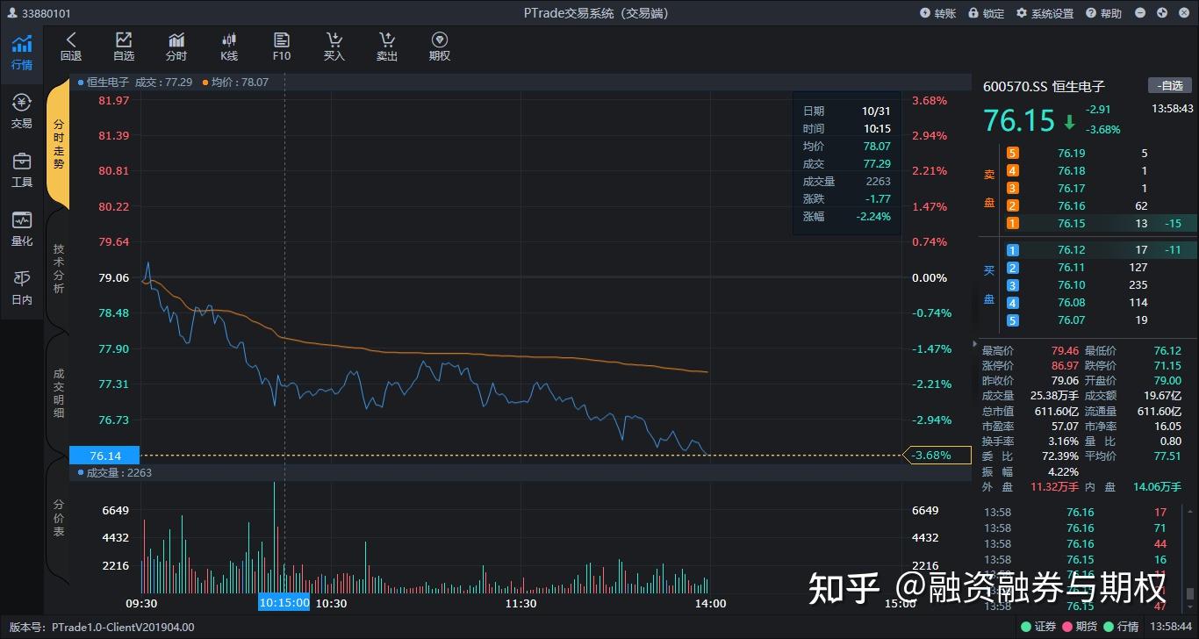Click the 均价 : 78.07 legend label
1199x639 pixels.
[235, 82]
